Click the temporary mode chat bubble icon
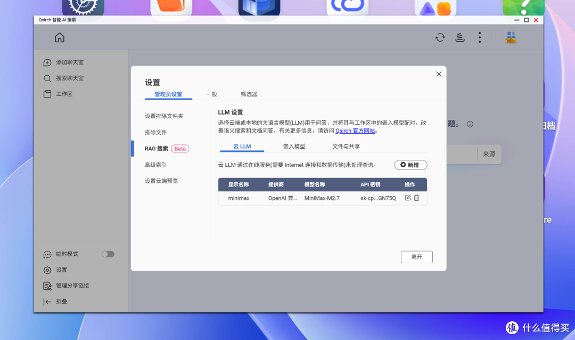This screenshot has width=575, height=340. pos(47,254)
